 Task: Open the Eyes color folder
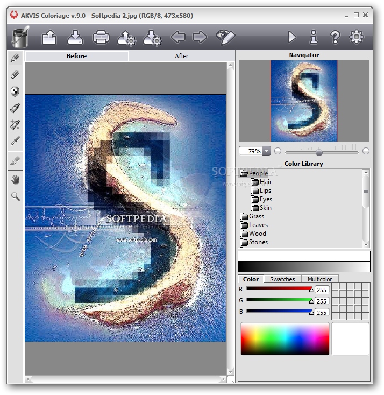(x=261, y=199)
